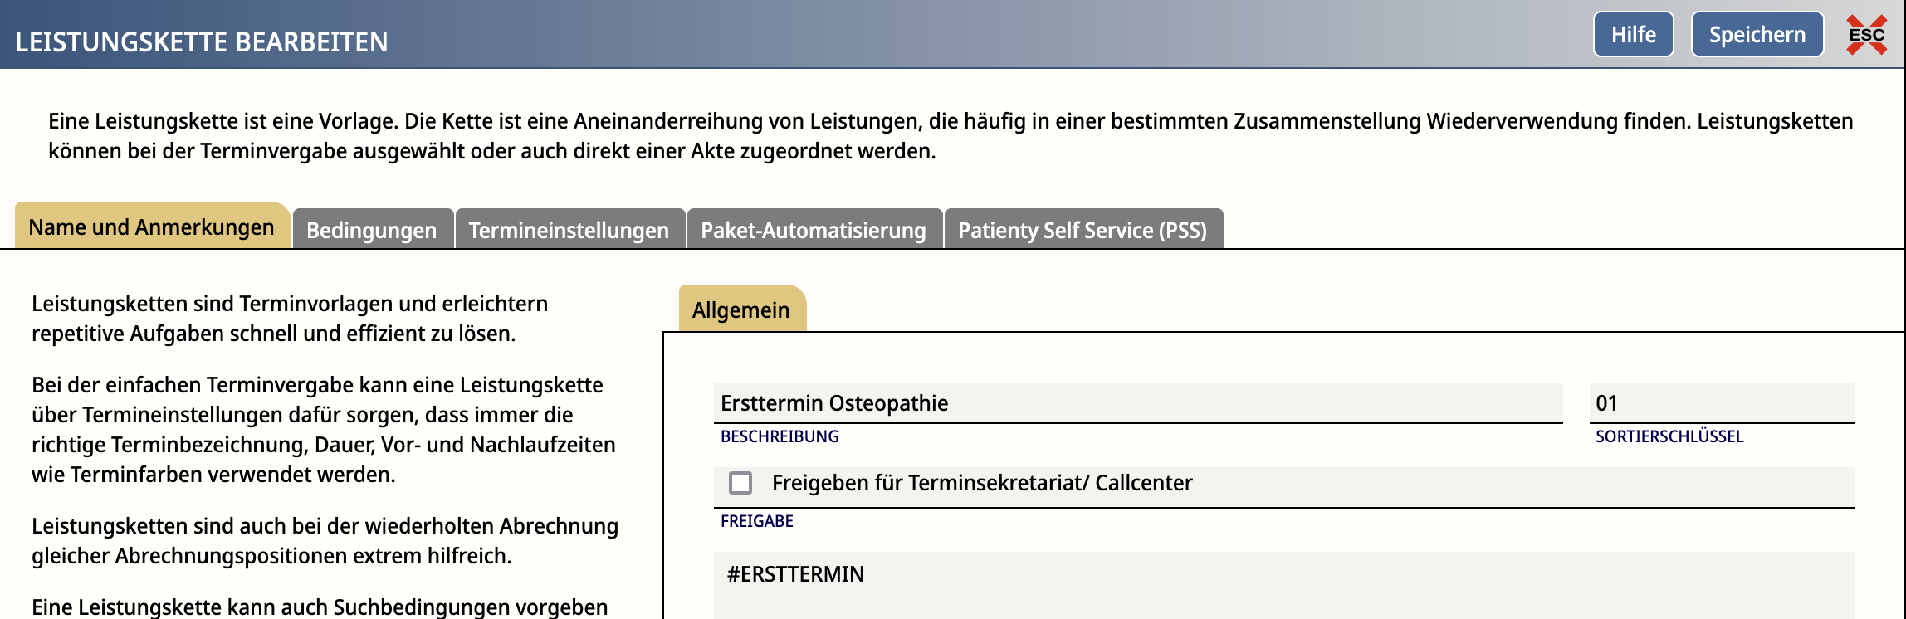Save changes with Speichern button
The width and height of the screenshot is (1906, 619).
click(1757, 35)
